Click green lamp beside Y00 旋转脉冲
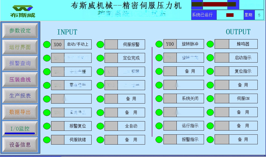Image resolution: width=266 pixels, height=157 pixels. [159, 44]
